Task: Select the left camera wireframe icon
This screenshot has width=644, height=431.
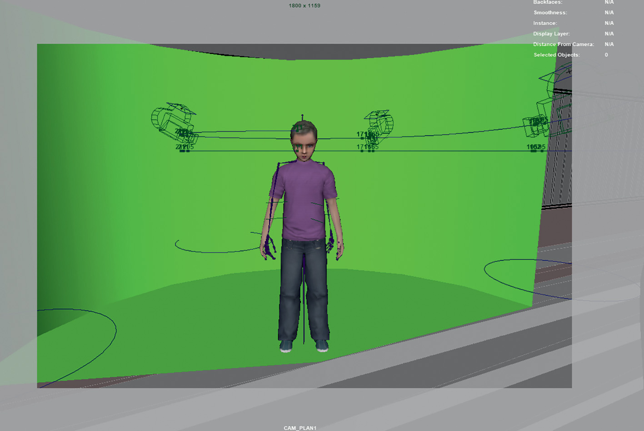Action: 173,120
